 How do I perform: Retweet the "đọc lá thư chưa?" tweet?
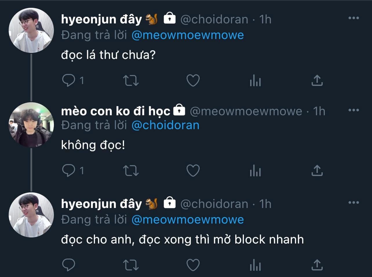point(131,81)
